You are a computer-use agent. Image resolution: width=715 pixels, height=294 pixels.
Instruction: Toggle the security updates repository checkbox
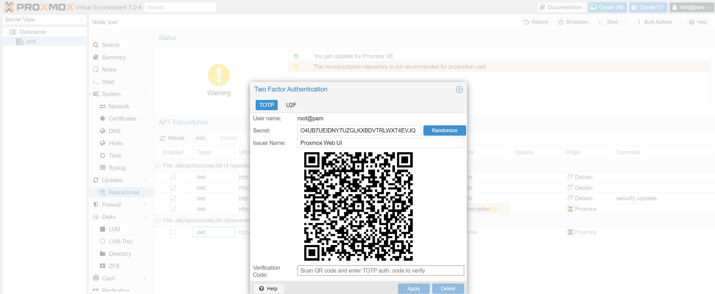[173, 198]
